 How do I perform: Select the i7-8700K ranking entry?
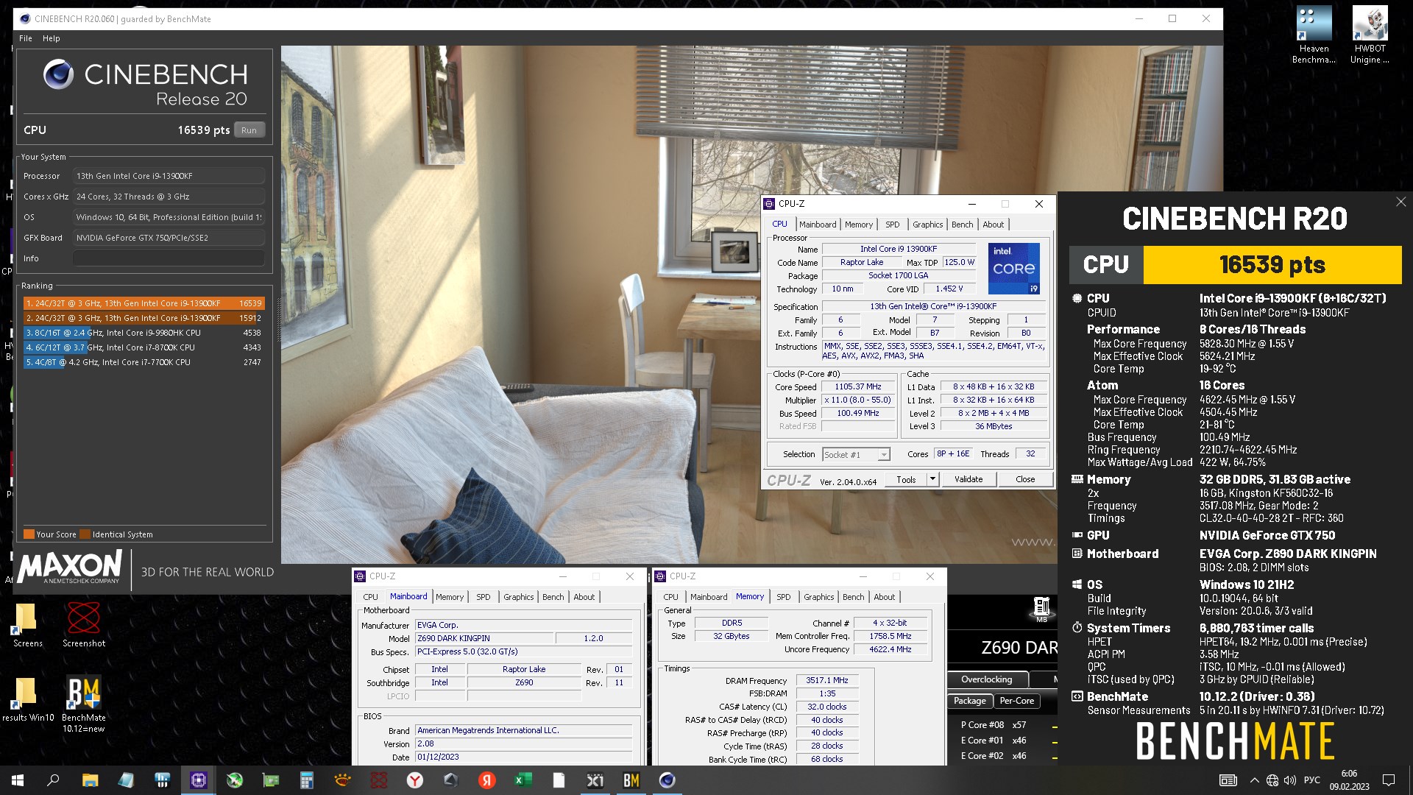point(144,347)
